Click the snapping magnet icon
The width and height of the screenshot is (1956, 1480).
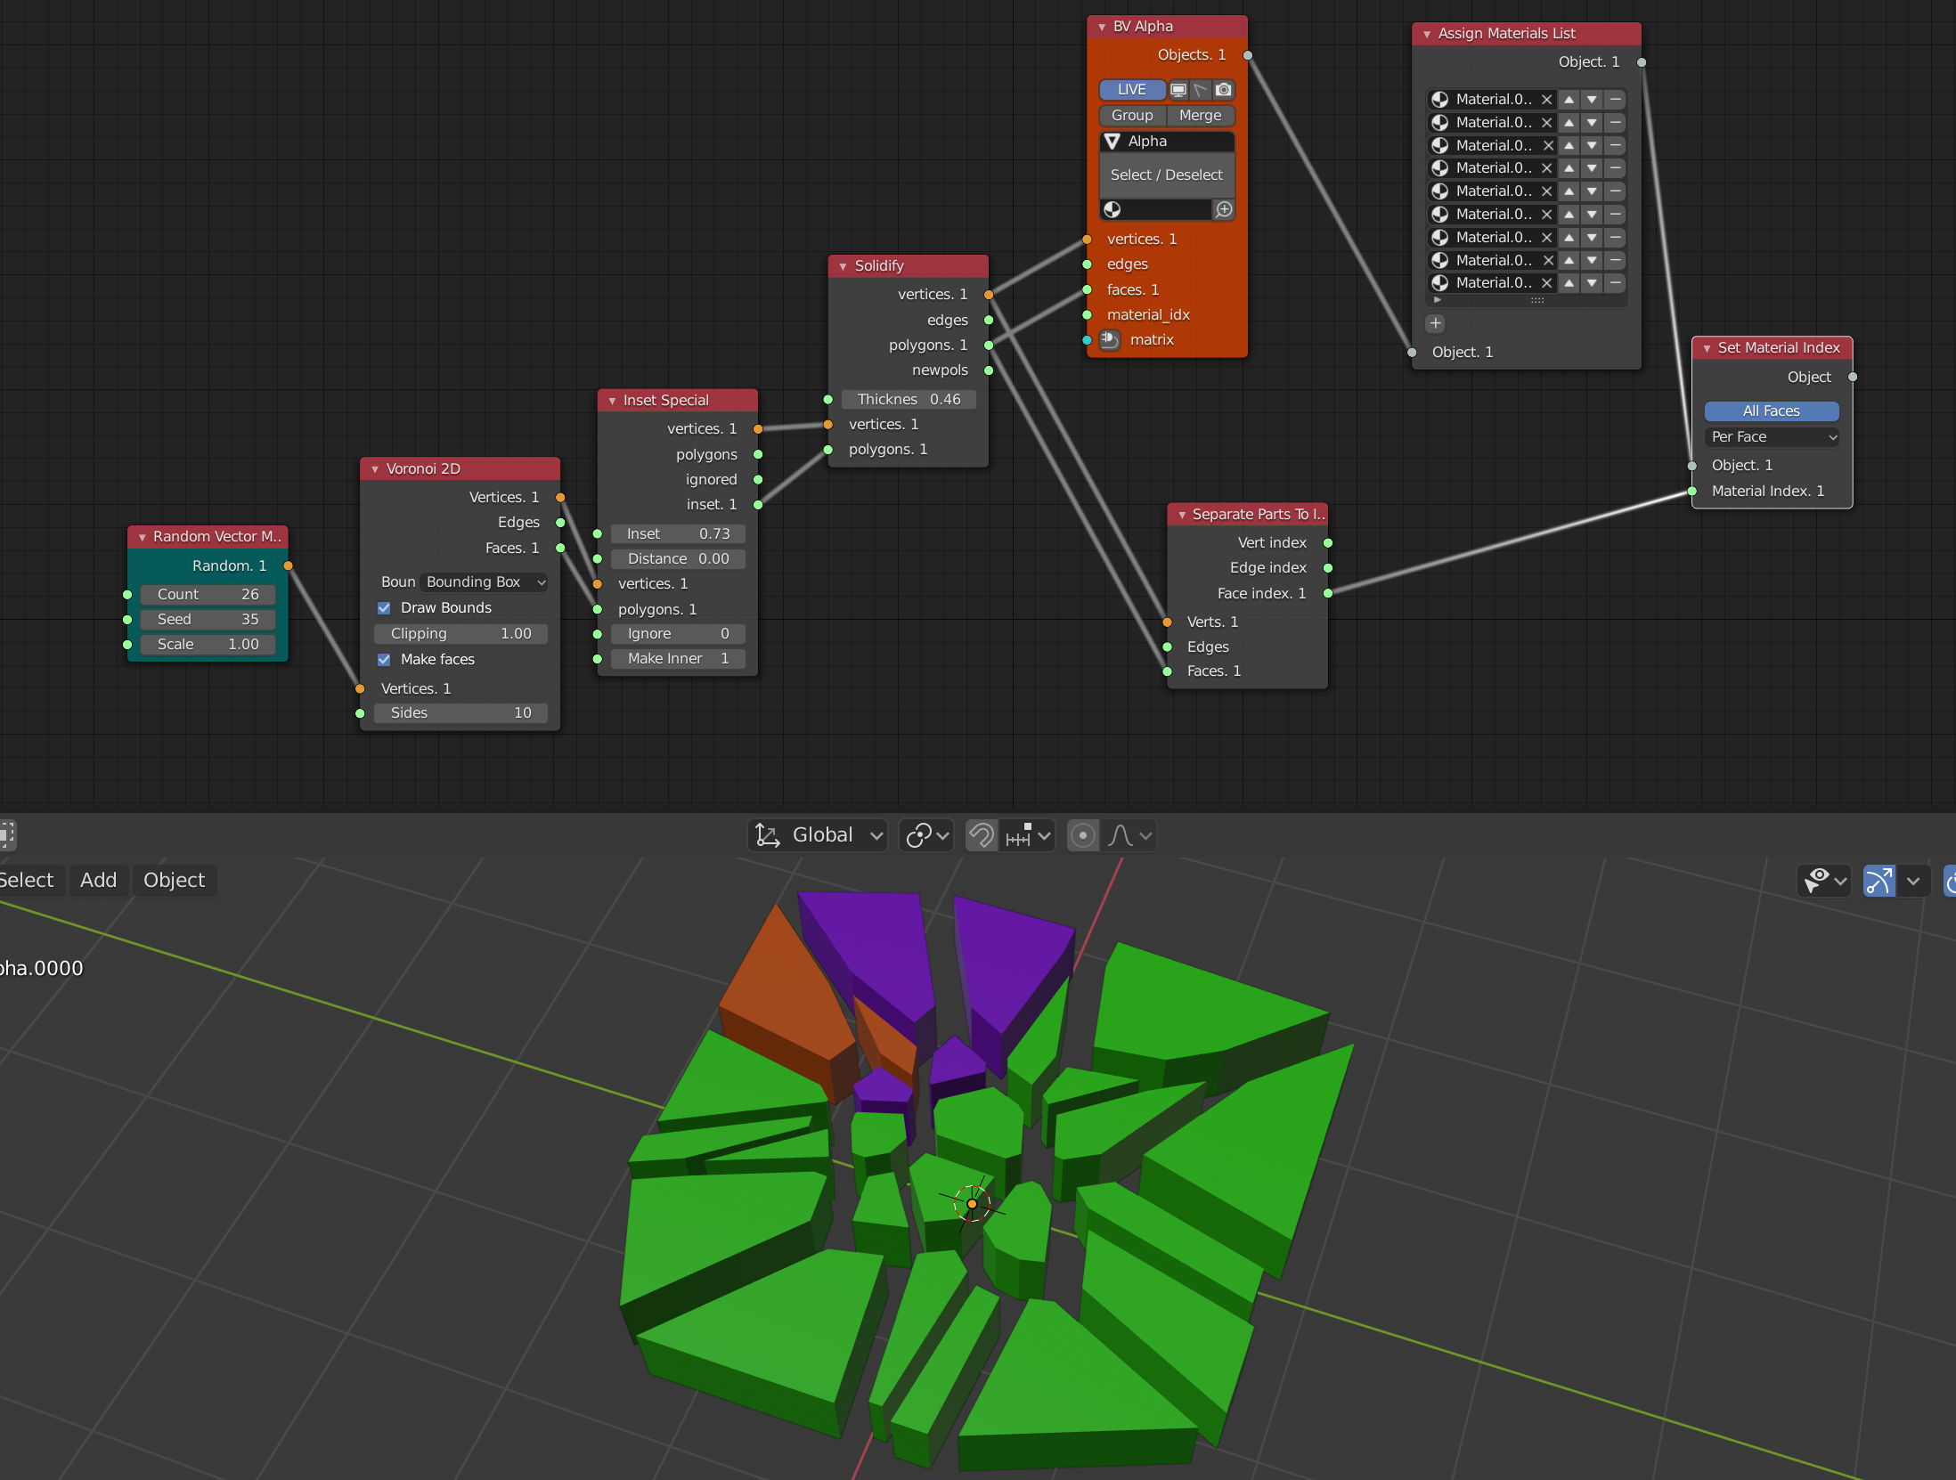pyautogui.click(x=982, y=835)
